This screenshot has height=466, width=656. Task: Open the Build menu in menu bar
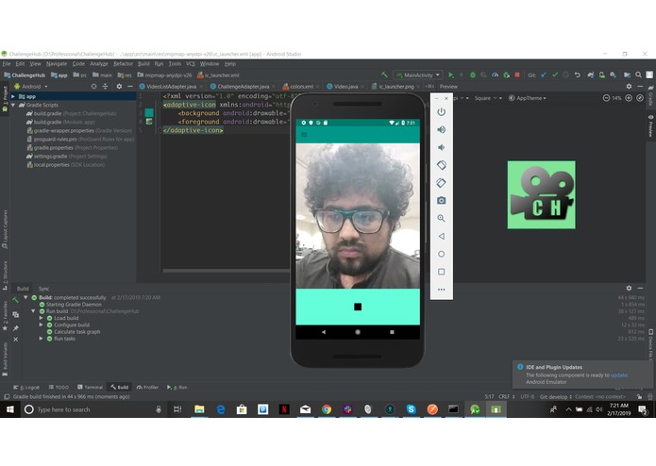coord(143,64)
